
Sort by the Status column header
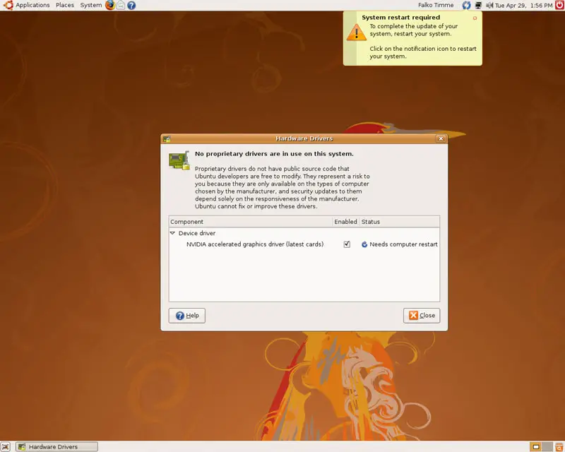point(399,222)
